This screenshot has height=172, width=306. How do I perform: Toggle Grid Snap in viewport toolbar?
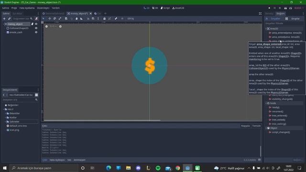93,19
